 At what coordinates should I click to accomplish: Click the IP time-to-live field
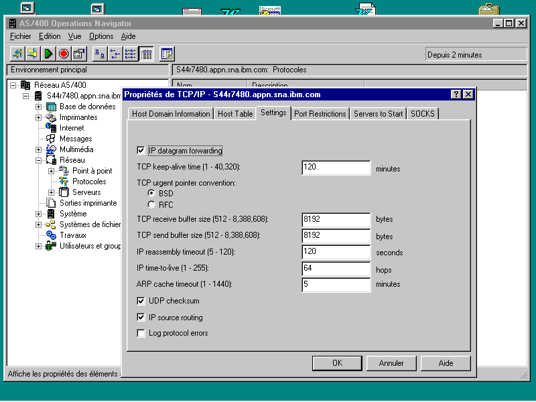pos(336,269)
